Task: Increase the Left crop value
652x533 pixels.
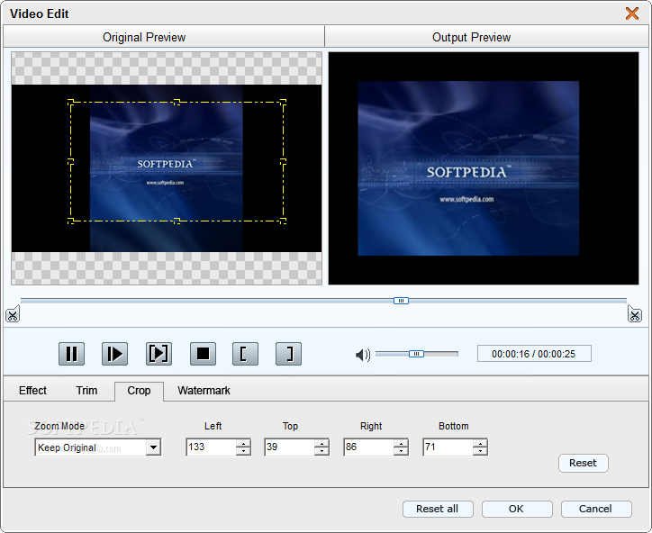Action: pos(244,443)
